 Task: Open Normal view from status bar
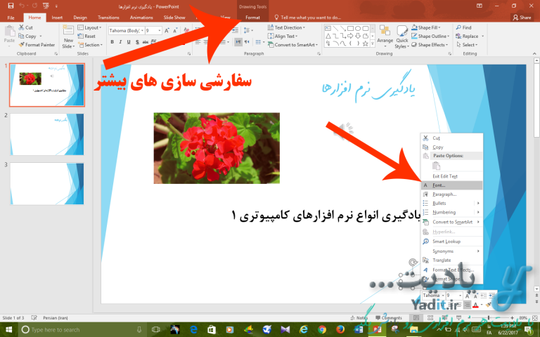[416, 318]
